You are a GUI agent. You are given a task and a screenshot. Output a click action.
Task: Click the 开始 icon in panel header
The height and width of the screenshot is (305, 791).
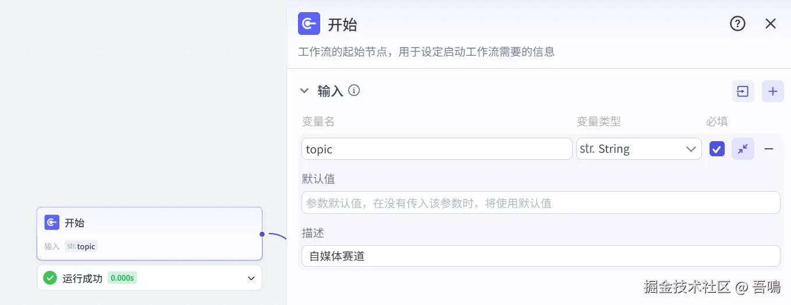click(309, 24)
